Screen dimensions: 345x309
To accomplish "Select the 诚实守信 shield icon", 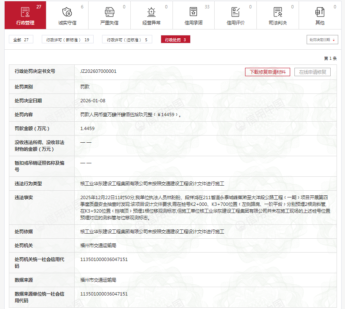I will 67,12.
